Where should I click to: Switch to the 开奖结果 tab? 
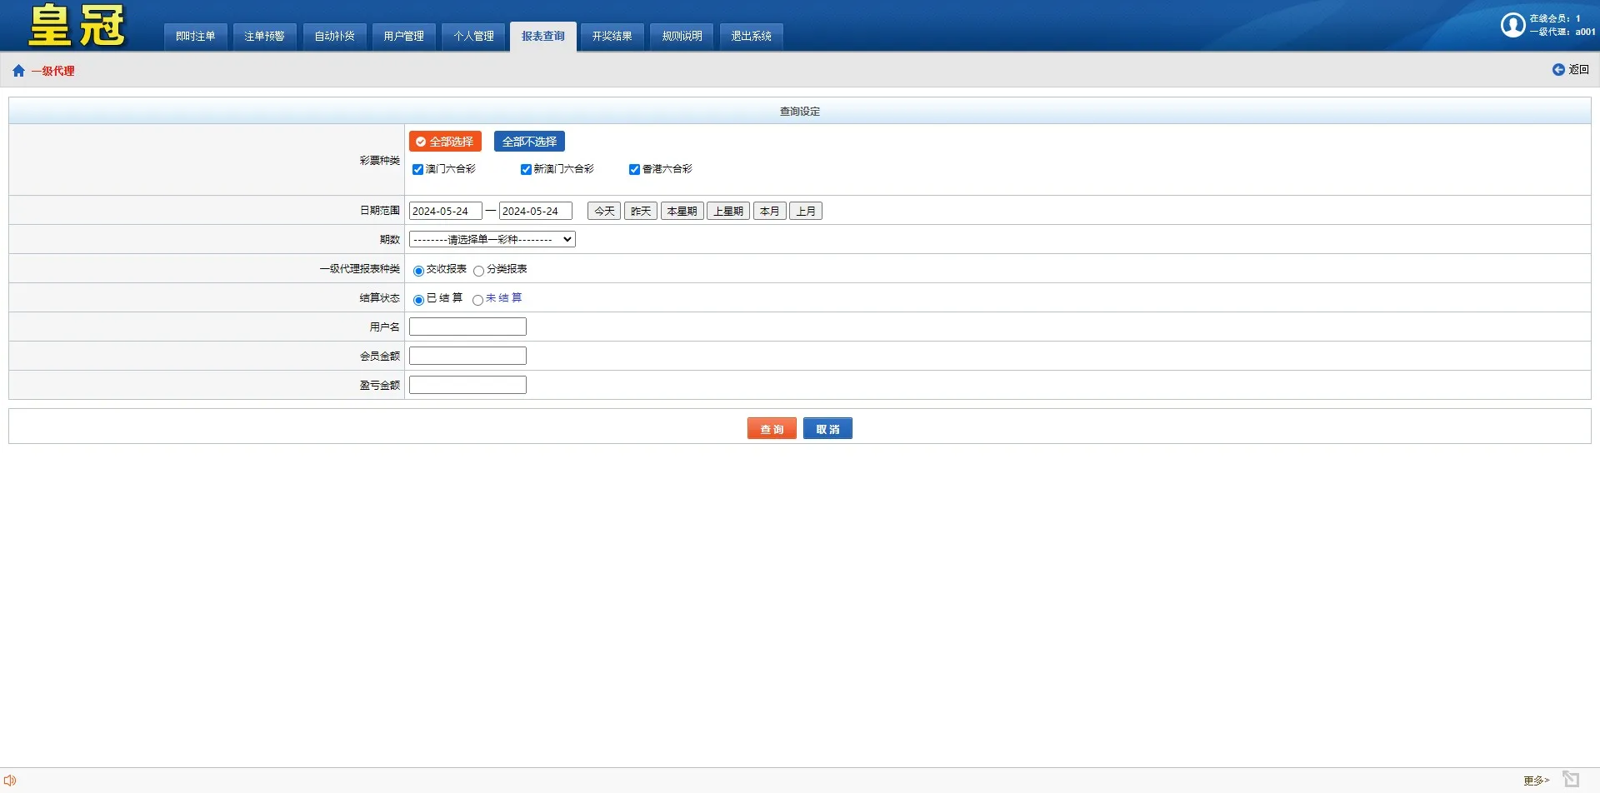[612, 37]
